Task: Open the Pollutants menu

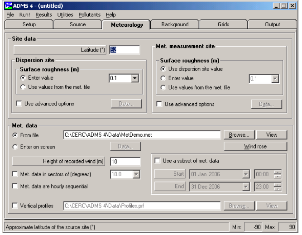Action: (x=89, y=15)
